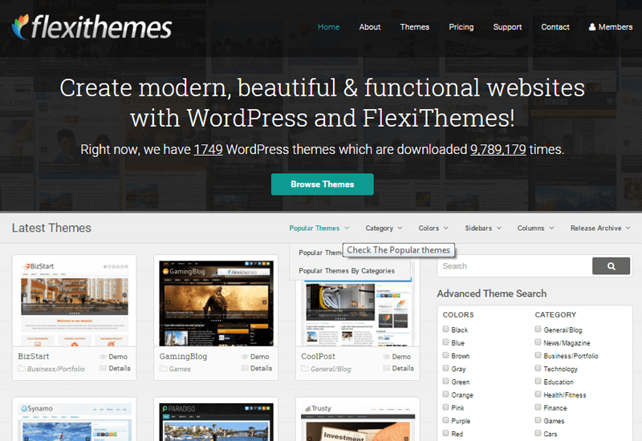The image size is (642, 441).
Task: Expand the Category filter dropdown
Action: pyautogui.click(x=384, y=229)
